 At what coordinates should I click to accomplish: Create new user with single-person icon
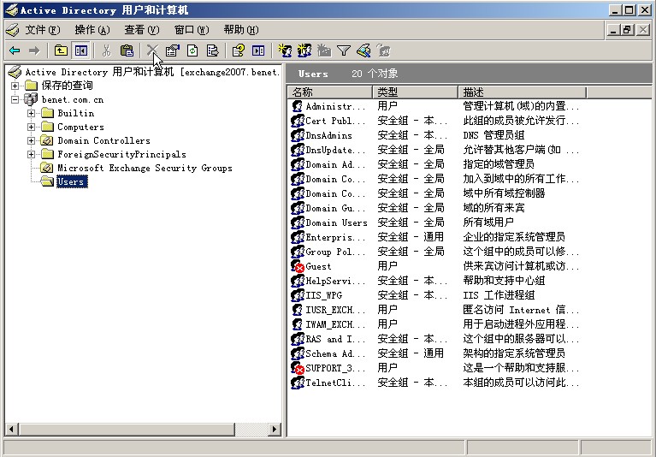285,51
